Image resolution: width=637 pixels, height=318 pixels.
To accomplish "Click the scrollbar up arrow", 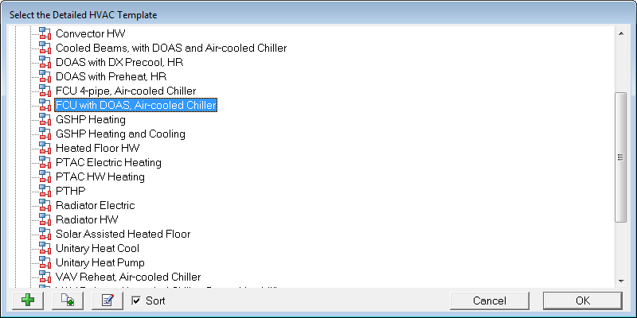I will (x=621, y=31).
